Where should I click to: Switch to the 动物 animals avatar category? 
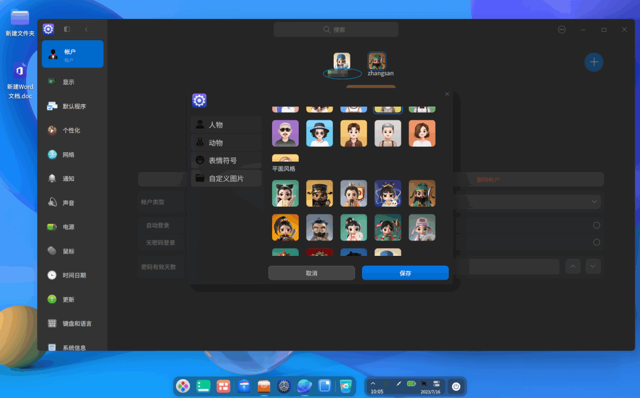click(226, 143)
